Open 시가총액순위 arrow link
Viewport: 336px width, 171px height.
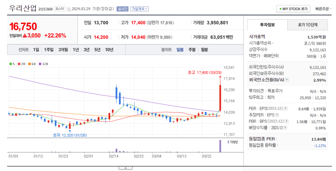[261, 43]
